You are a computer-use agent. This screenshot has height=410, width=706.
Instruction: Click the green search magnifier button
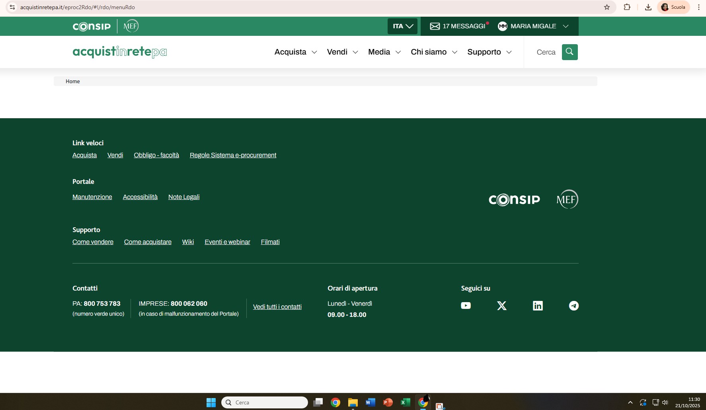(569, 52)
